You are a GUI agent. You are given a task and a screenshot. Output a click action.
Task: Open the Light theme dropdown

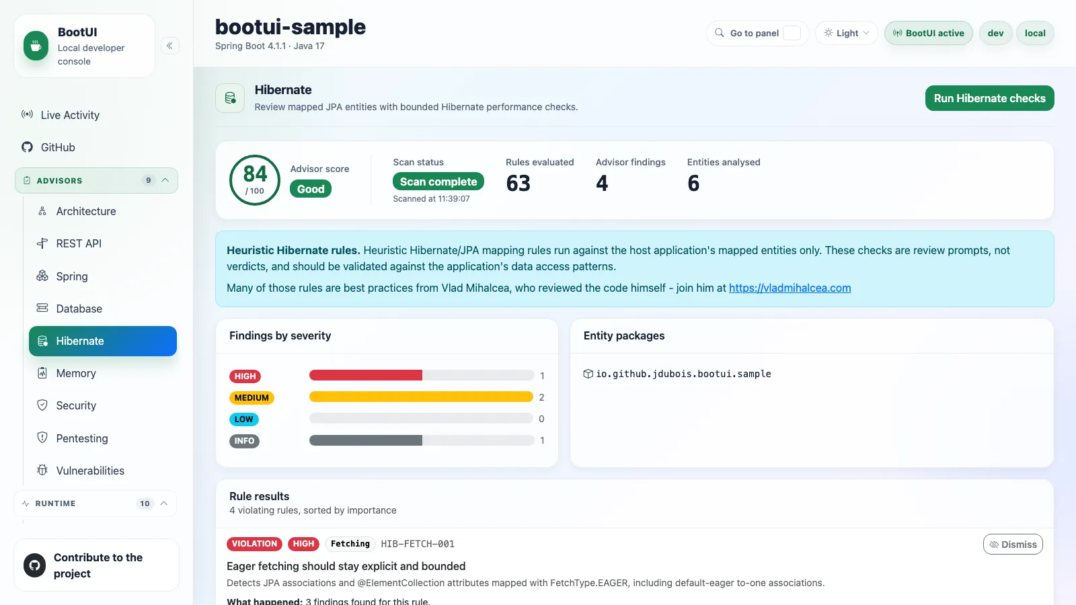pyautogui.click(x=847, y=33)
